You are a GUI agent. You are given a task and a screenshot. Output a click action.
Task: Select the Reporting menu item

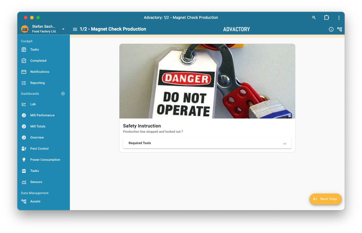pos(37,83)
